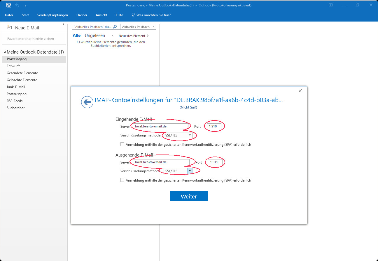Click the outgoing Port field 1.911

[x=215, y=162]
